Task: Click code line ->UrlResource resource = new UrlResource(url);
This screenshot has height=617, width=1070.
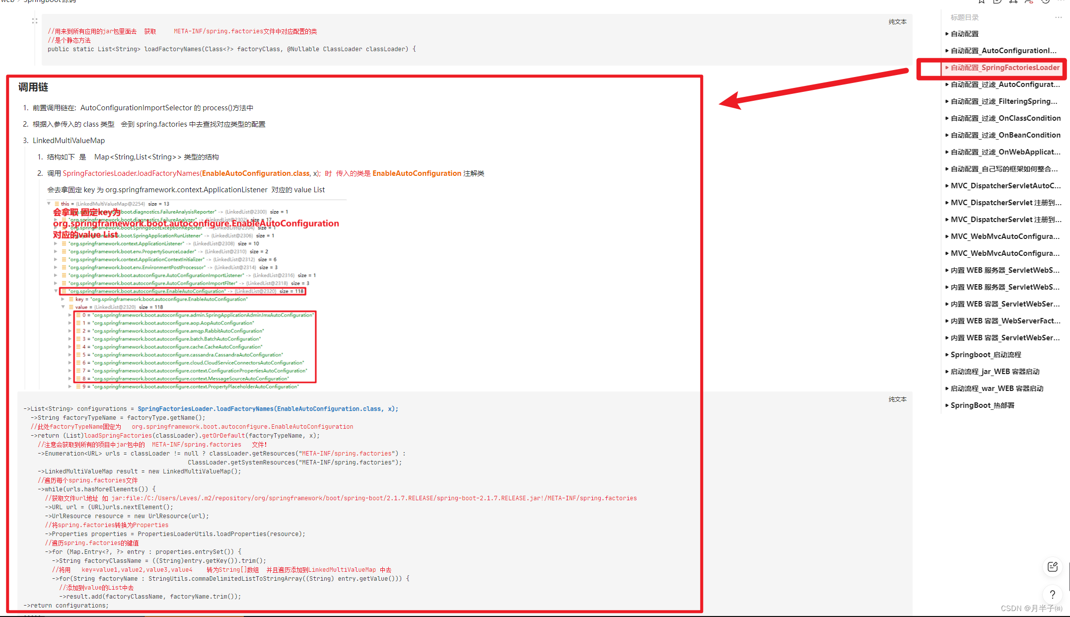Action: click(x=127, y=516)
